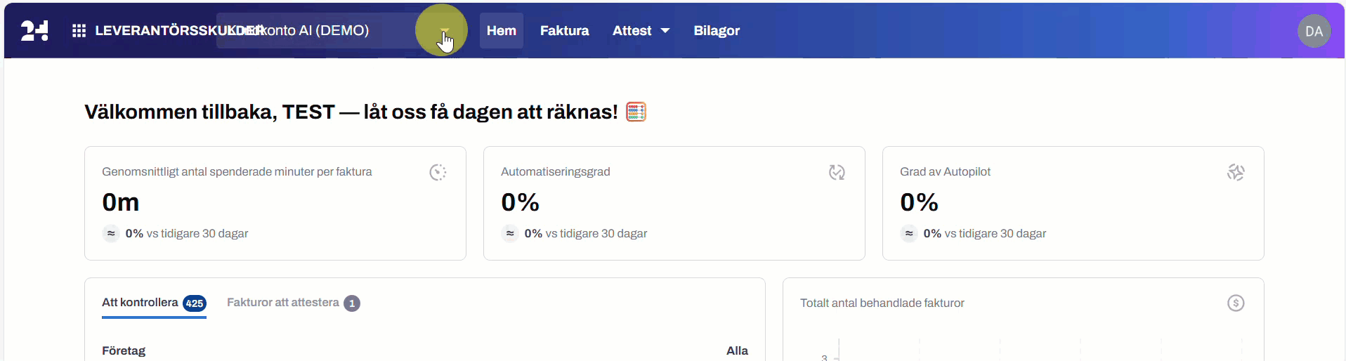Click the Grad av Autopilot icon
This screenshot has height=361, width=1346.
[x=1236, y=172]
